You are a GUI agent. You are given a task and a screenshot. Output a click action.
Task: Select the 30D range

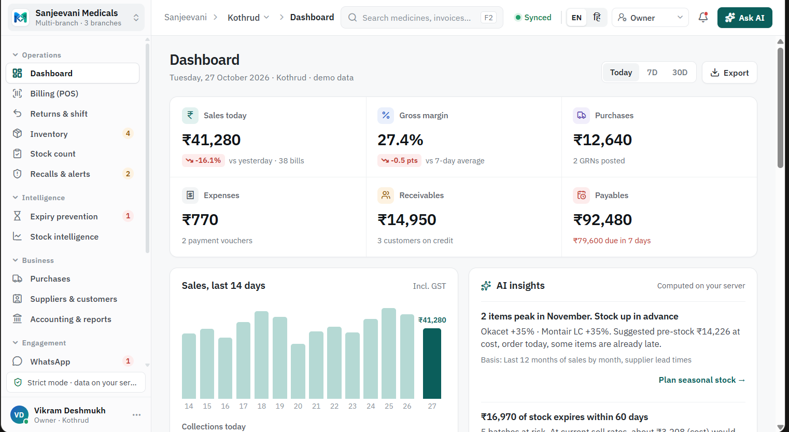[680, 73]
